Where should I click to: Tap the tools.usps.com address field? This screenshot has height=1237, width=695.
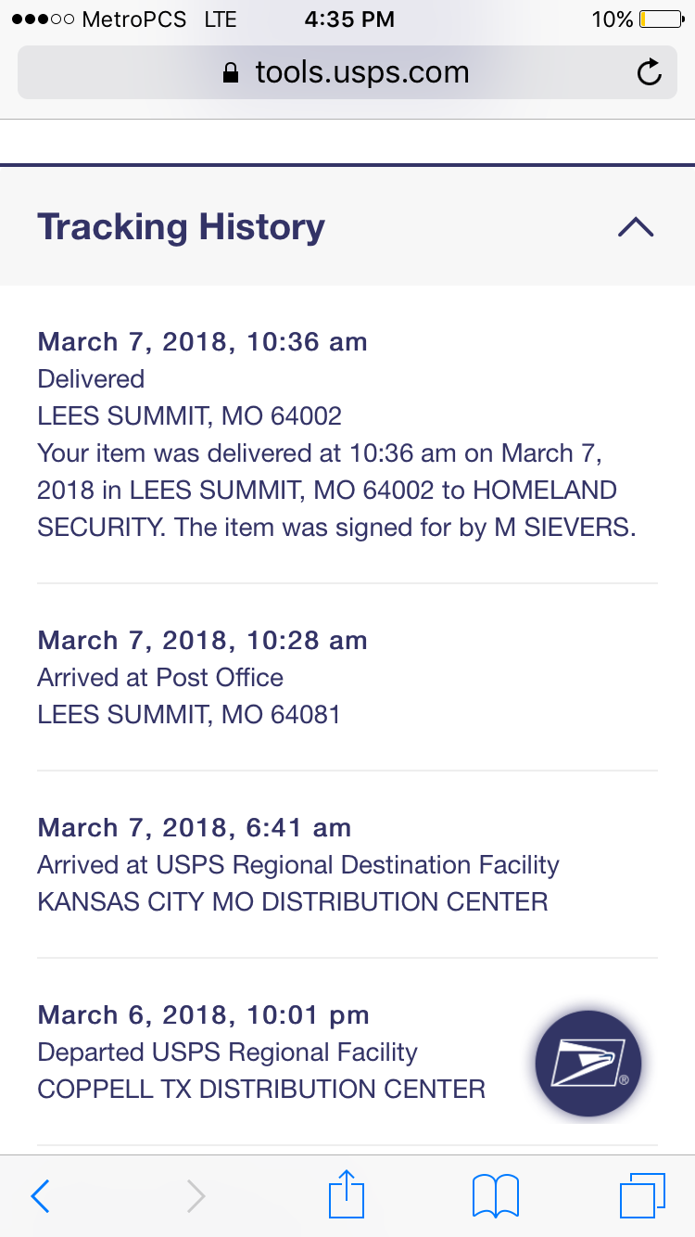361,72
